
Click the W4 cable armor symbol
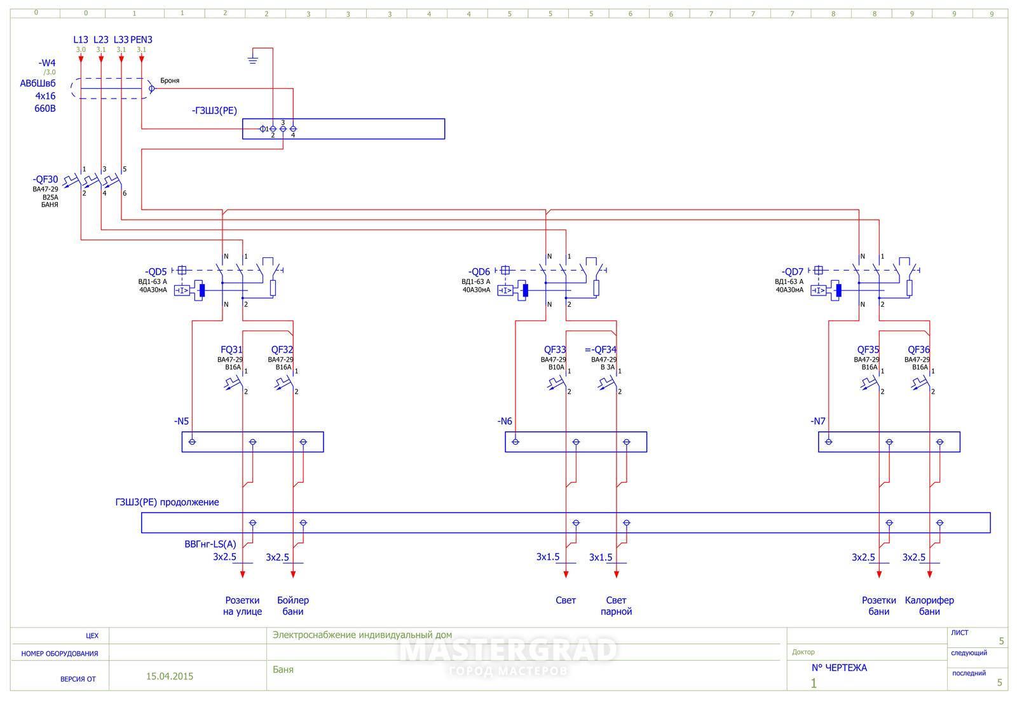tap(113, 88)
